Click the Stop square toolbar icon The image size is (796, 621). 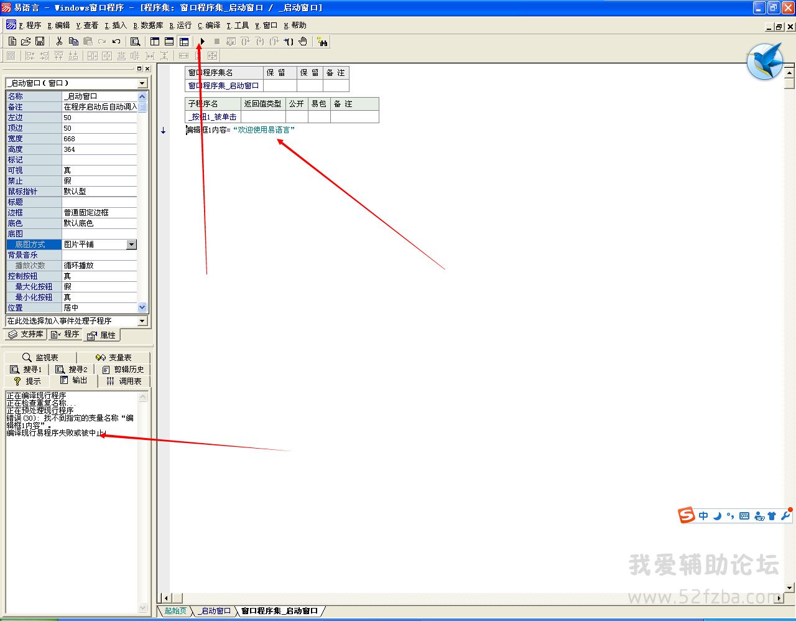(x=216, y=41)
